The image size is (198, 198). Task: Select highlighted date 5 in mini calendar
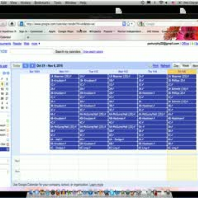2,84
